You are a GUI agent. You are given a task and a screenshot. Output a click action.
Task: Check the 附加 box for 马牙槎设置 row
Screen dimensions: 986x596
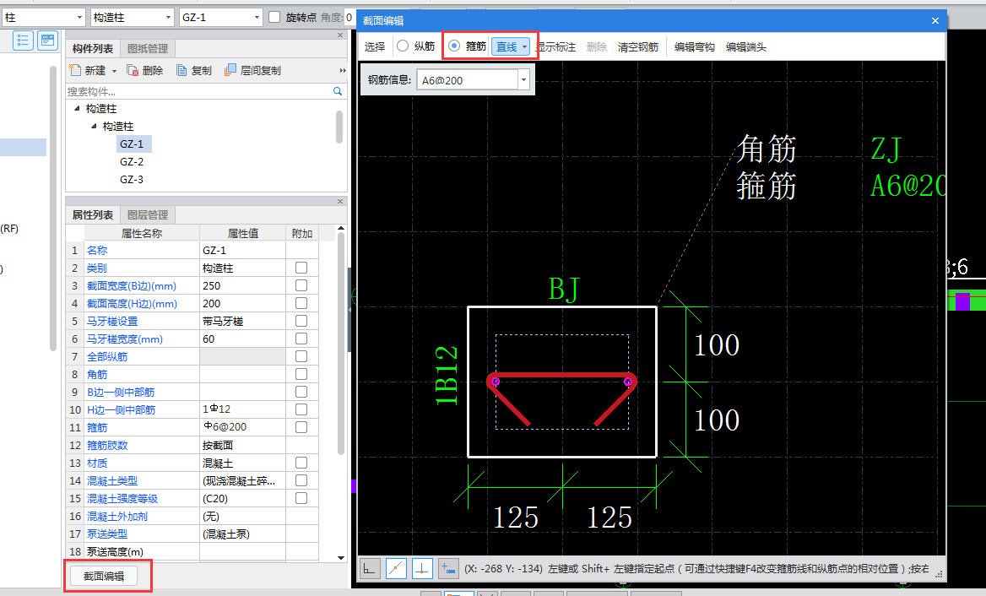click(x=301, y=321)
